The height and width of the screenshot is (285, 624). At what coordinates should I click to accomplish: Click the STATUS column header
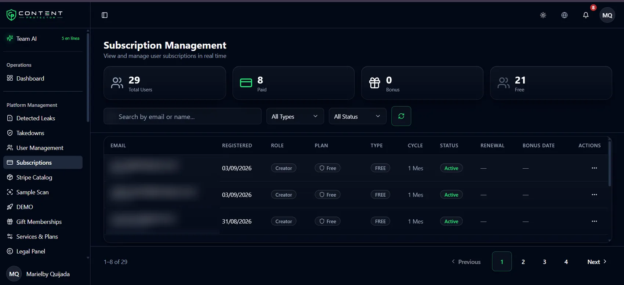coord(449,146)
